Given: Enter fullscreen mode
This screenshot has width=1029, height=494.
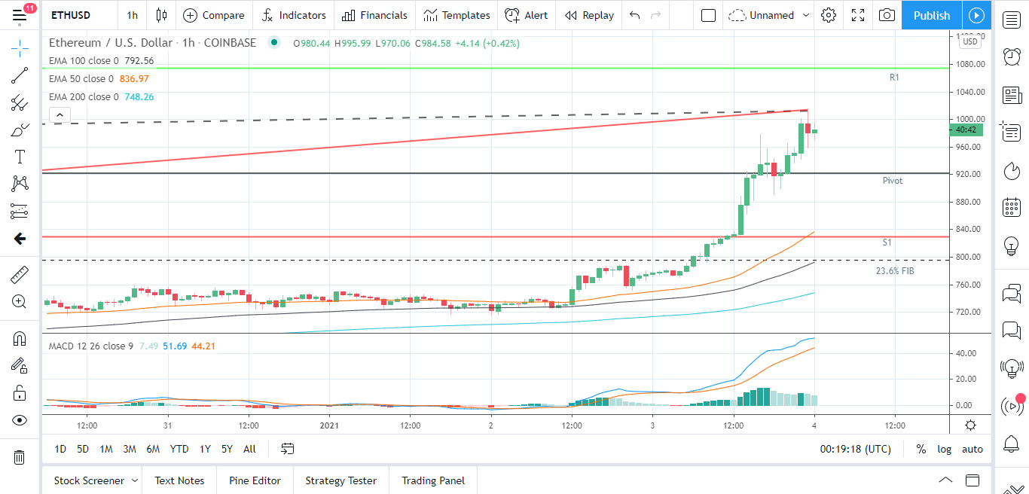Looking at the screenshot, I should pyautogui.click(x=858, y=15).
